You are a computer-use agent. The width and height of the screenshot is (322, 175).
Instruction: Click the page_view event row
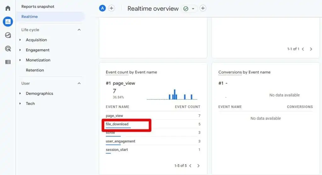(x=153, y=116)
